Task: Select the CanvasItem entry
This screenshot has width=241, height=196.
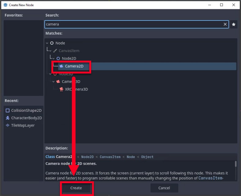Action: coord(69,51)
